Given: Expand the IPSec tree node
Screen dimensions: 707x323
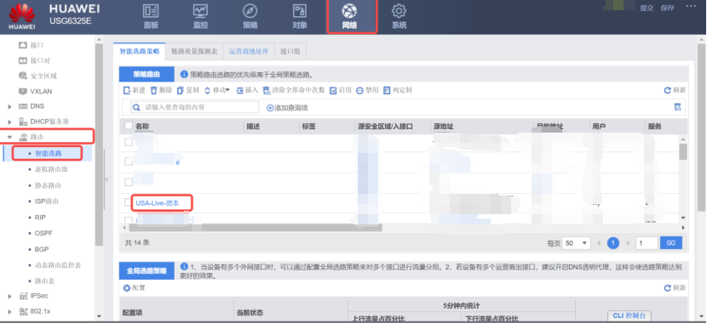Looking at the screenshot, I should coord(10,296).
